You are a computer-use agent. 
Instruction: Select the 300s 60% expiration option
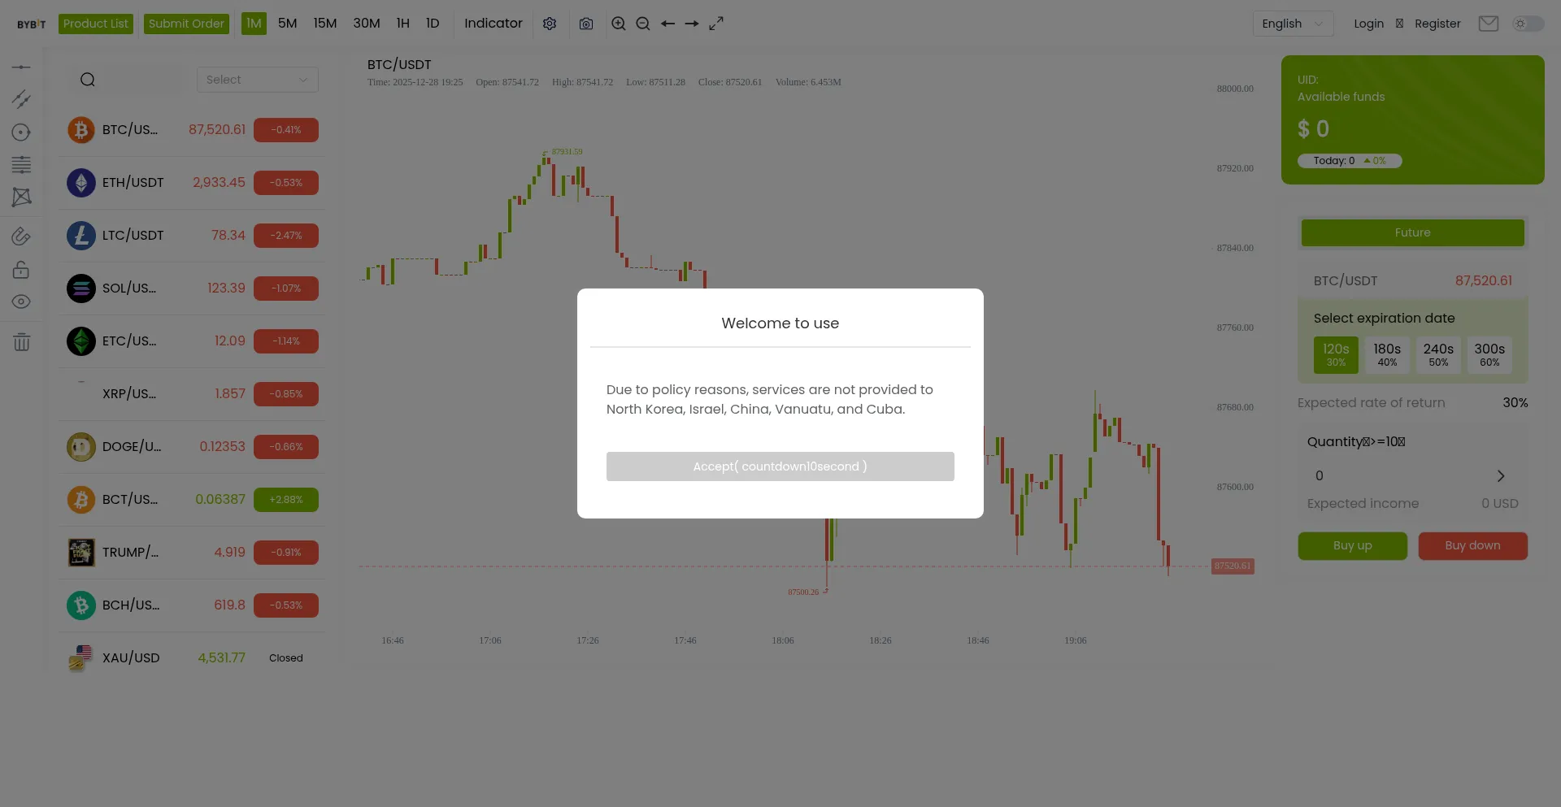1489,354
